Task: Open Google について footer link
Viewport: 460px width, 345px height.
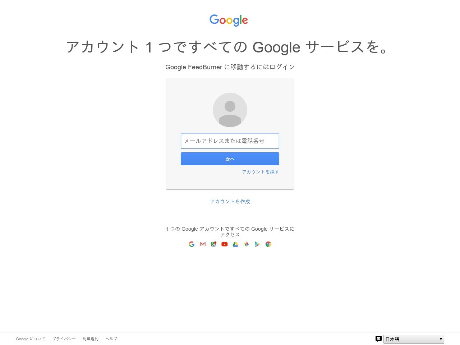Action: [x=31, y=339]
